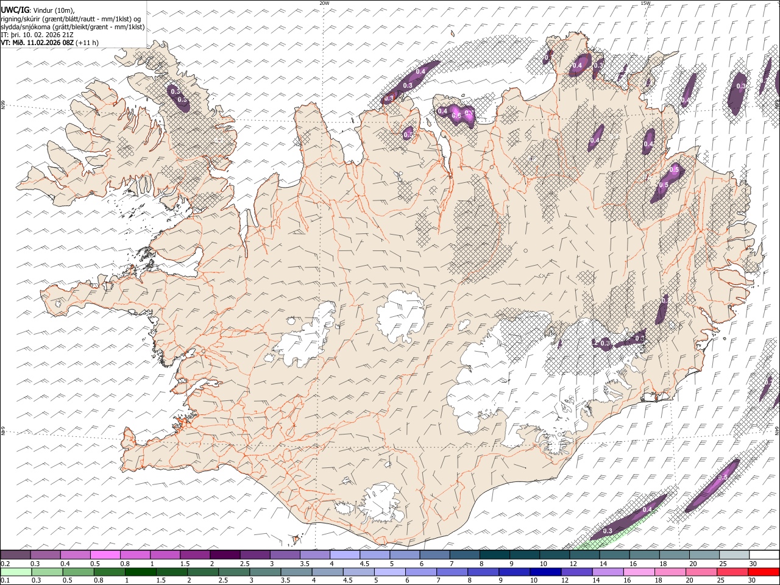Click the upper legend swatch labeled 0.2
The width and height of the screenshot is (780, 585).
15,555
